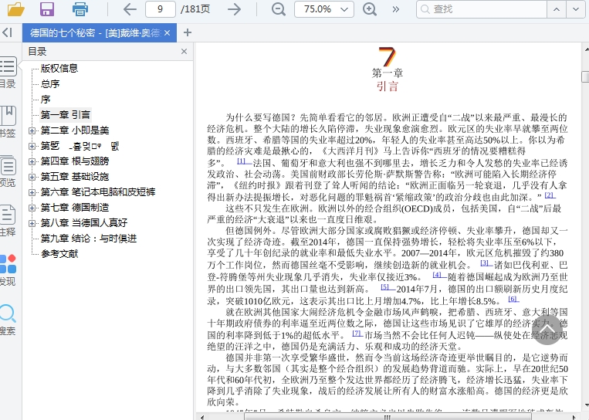Go to next page with right arrow
The height and width of the screenshot is (420, 589).
point(234,9)
